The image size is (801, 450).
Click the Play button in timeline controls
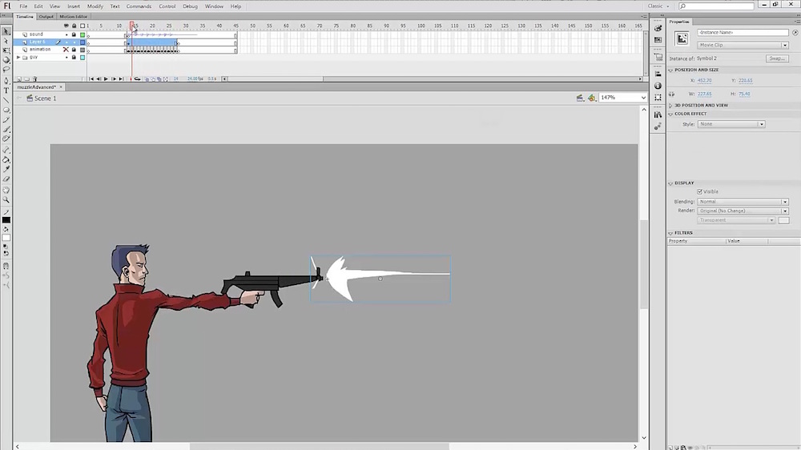pos(106,78)
